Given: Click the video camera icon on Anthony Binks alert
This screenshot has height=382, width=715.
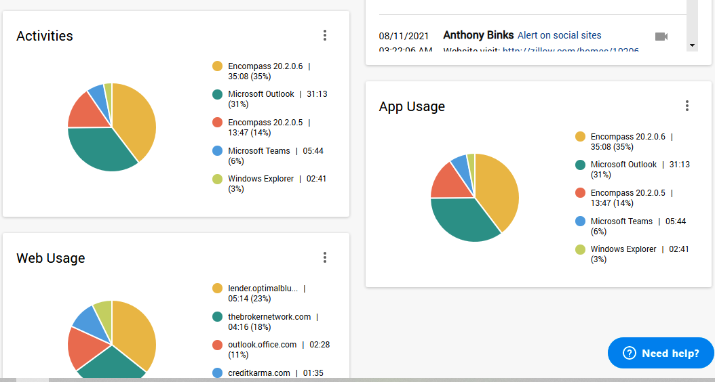Looking at the screenshot, I should coord(661,37).
